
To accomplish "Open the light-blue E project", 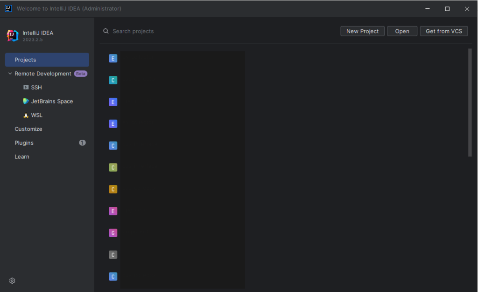I will click(x=113, y=58).
